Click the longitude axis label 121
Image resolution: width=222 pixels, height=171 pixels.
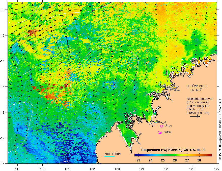point(67,169)
